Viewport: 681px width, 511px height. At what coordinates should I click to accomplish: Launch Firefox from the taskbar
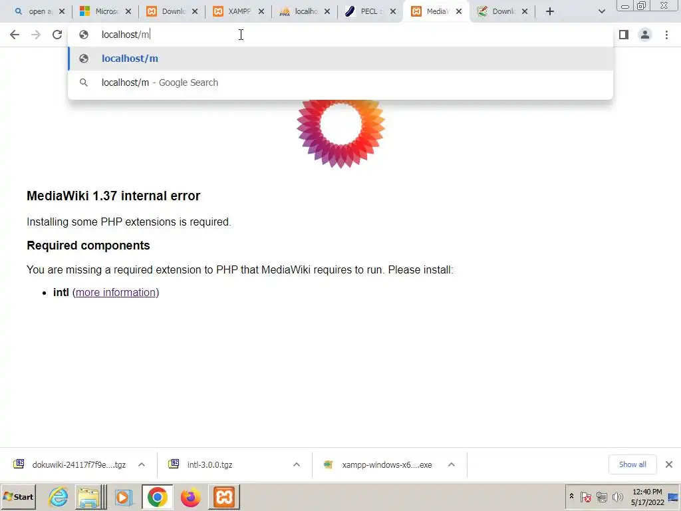[191, 497]
